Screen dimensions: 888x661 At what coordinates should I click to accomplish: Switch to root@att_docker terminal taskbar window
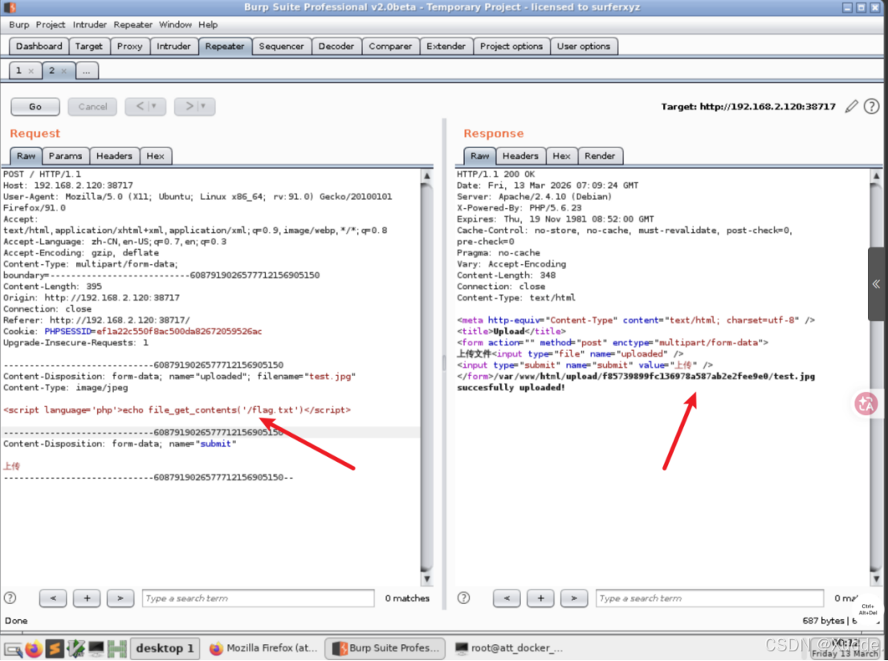[x=508, y=648]
